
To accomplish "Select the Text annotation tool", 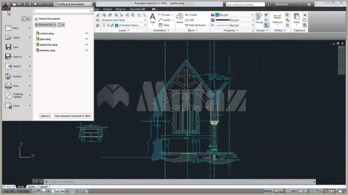I will [153, 18].
